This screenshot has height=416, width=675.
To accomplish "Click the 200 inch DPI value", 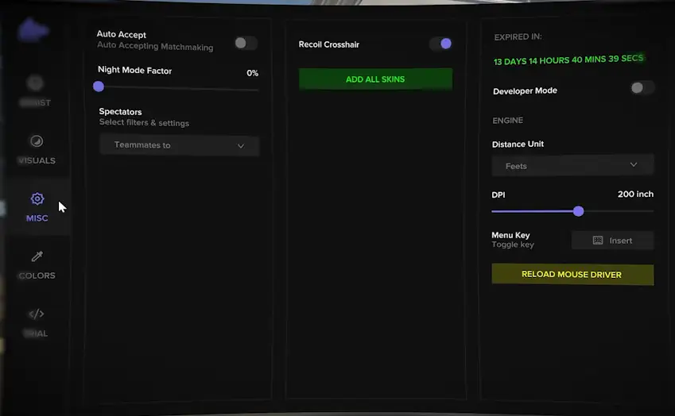I will 635,194.
